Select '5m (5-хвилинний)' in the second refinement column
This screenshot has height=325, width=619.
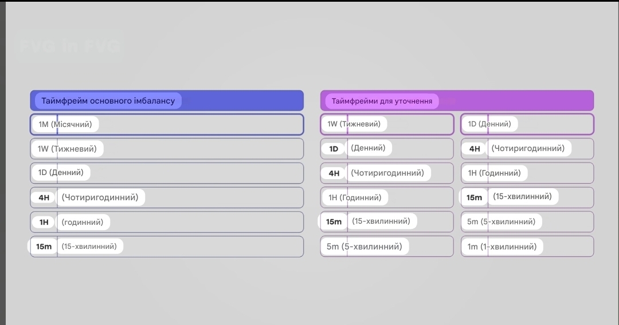click(x=502, y=221)
